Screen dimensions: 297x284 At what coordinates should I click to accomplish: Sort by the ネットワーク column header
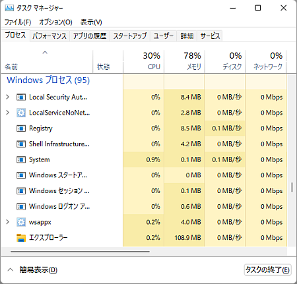click(x=266, y=61)
